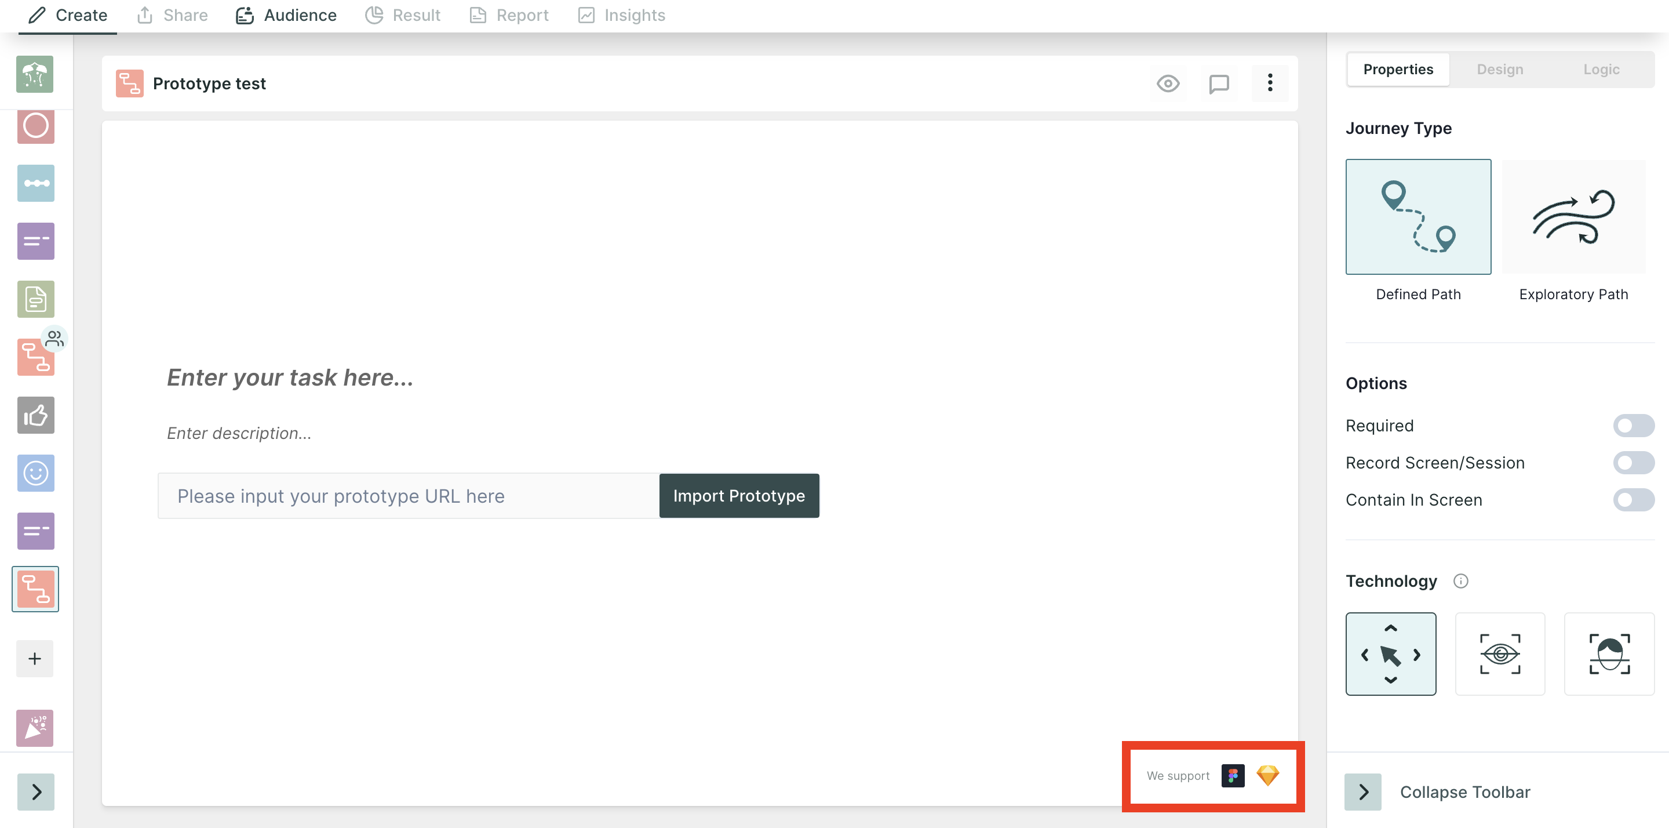The width and height of the screenshot is (1669, 828).
Task: Click the 'Enter your task here...' field
Action: pyautogui.click(x=290, y=377)
